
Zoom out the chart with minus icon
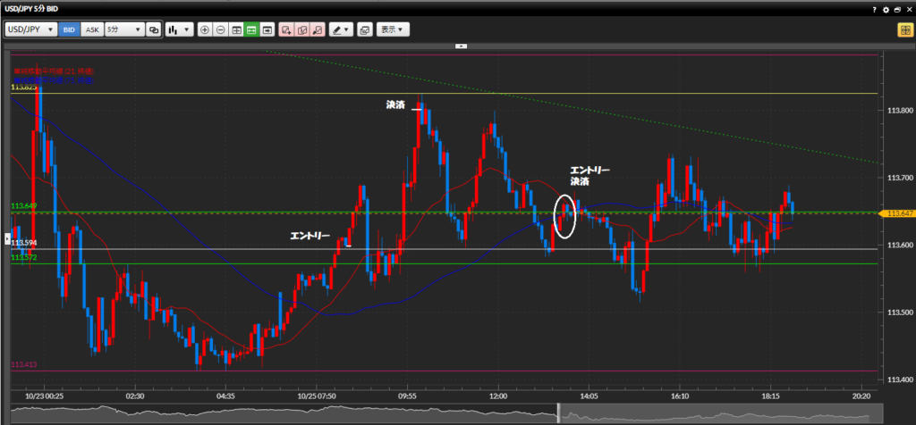pyautogui.click(x=220, y=29)
